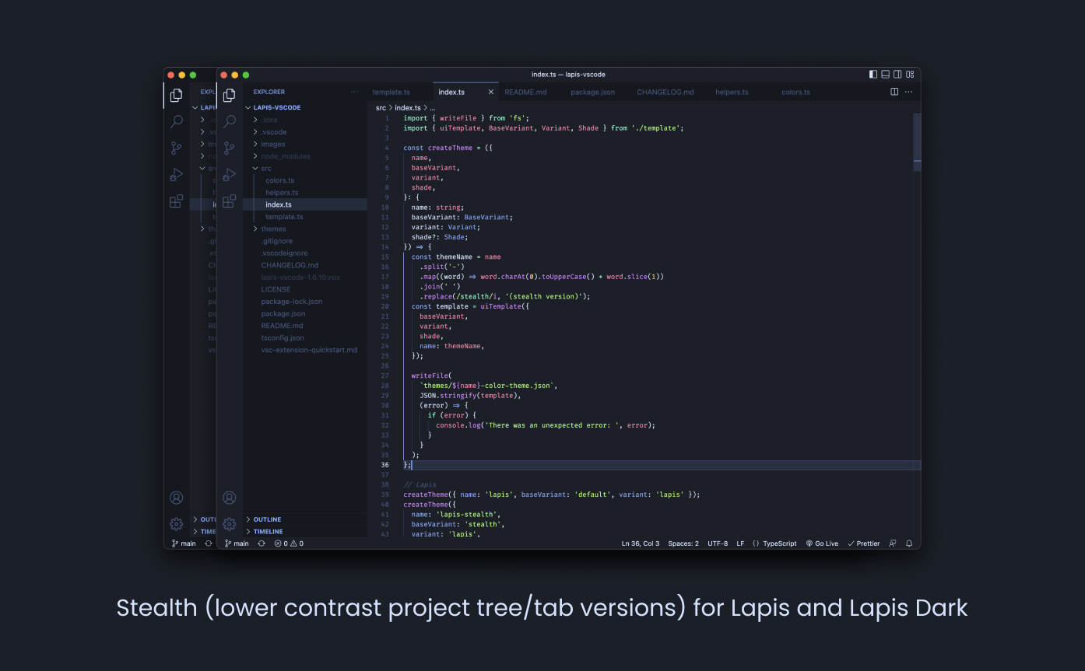Click the notifications bell in status bar
This screenshot has height=671, width=1085.
909,543
